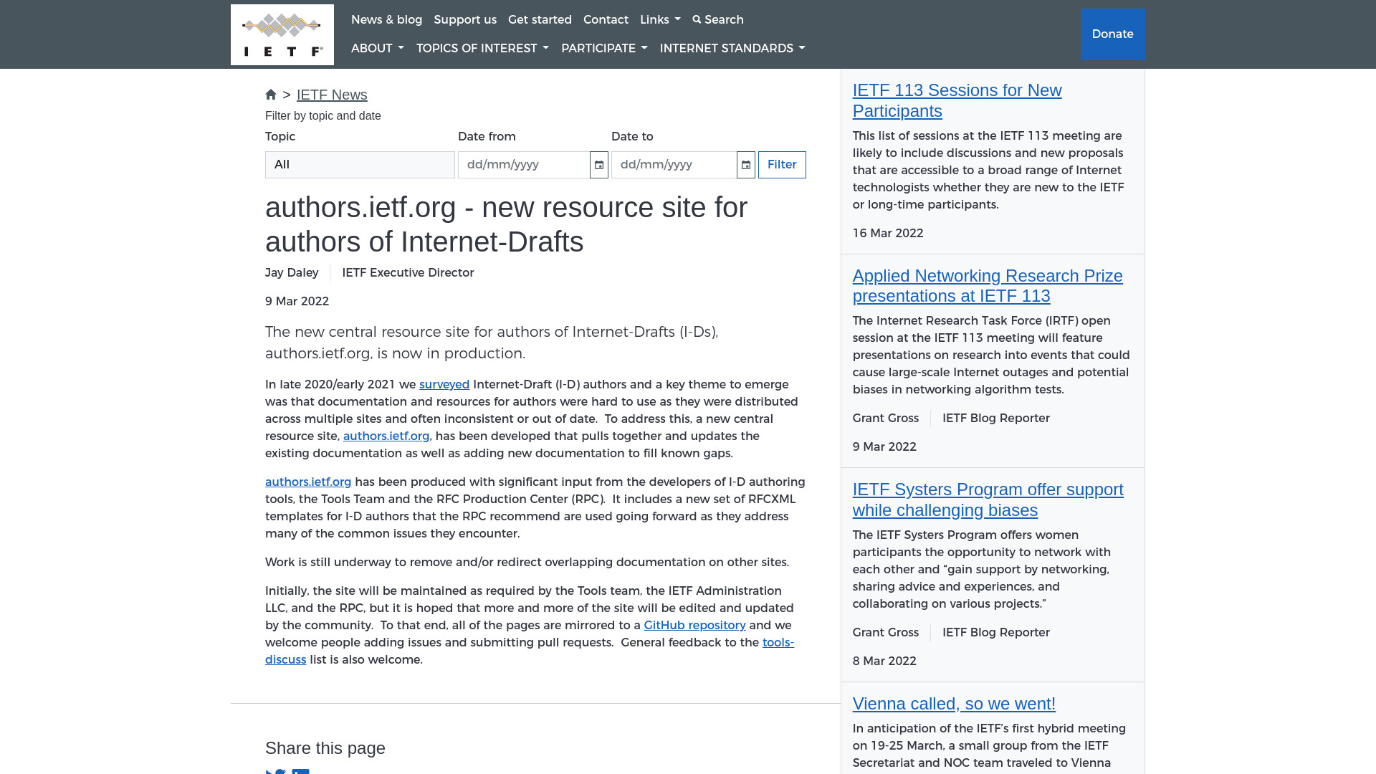Click the 'Date from' label

(x=487, y=137)
